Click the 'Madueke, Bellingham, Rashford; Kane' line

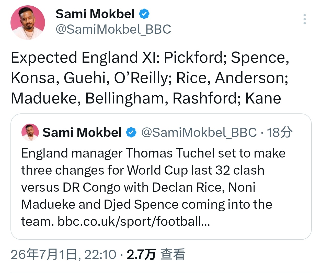(146, 98)
